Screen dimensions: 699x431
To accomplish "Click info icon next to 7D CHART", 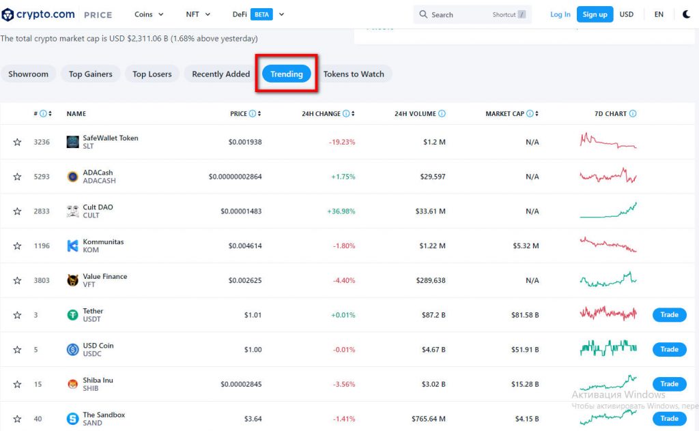I will [x=633, y=113].
